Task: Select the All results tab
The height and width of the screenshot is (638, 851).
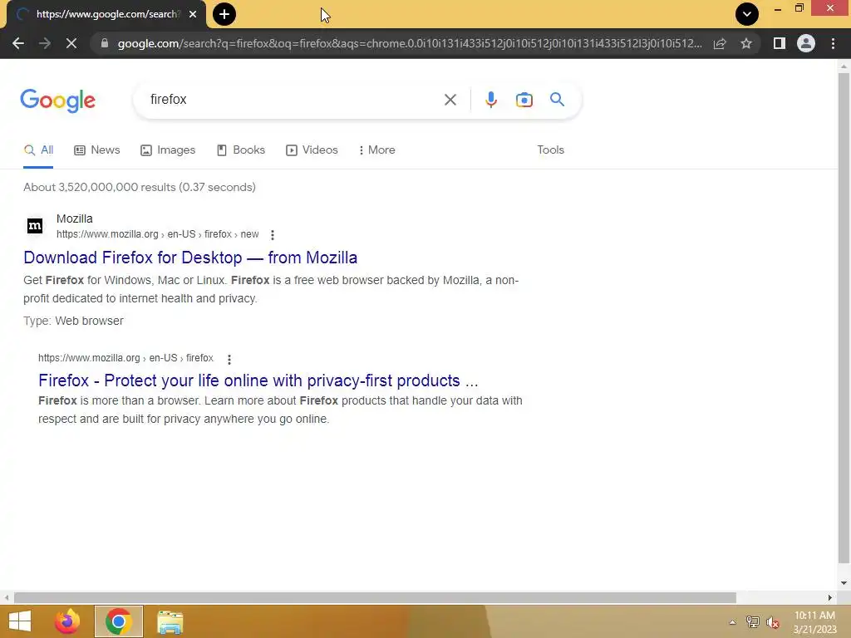Action: [x=38, y=150]
